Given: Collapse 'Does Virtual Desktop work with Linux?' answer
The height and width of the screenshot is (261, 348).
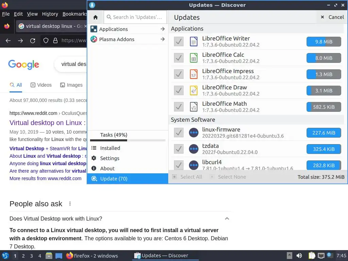Looking at the screenshot, I should [x=227, y=219].
